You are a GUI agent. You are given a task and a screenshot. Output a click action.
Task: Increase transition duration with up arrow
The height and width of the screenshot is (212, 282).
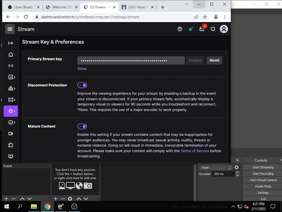(x=237, y=173)
